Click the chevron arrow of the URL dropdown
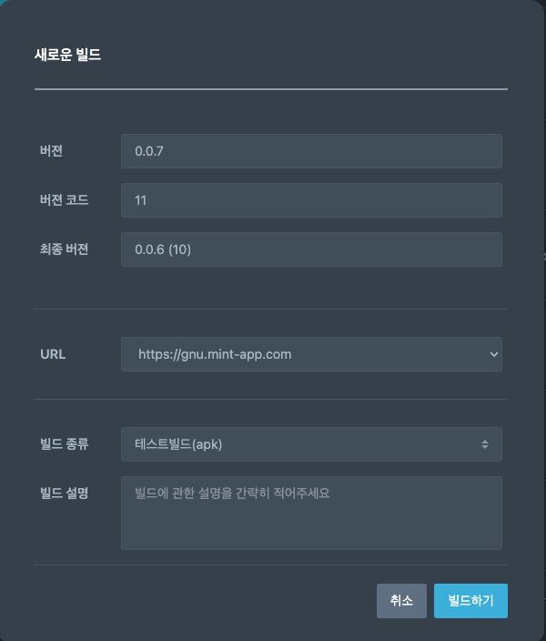The image size is (546, 641). (x=494, y=354)
